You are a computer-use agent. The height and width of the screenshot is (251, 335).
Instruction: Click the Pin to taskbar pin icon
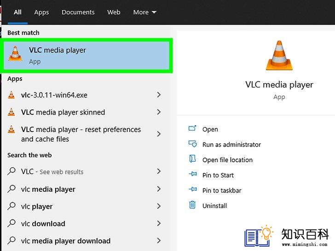[193, 189]
